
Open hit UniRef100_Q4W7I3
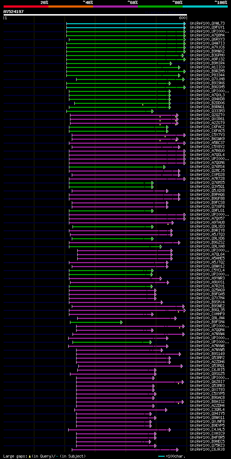tap(207, 43)
